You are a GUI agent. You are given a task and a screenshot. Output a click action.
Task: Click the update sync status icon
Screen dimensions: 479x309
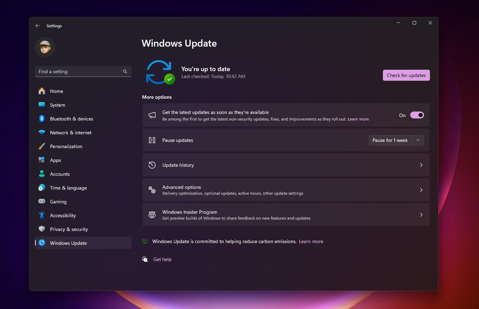pyautogui.click(x=160, y=72)
